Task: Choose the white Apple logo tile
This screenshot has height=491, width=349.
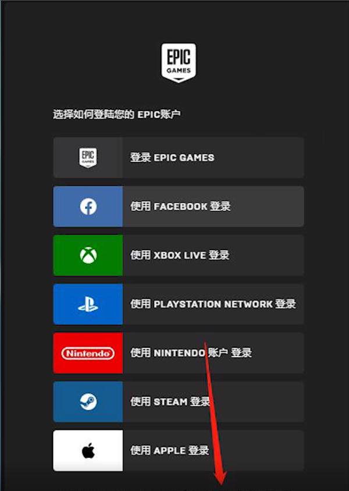Action: pyautogui.click(x=88, y=451)
